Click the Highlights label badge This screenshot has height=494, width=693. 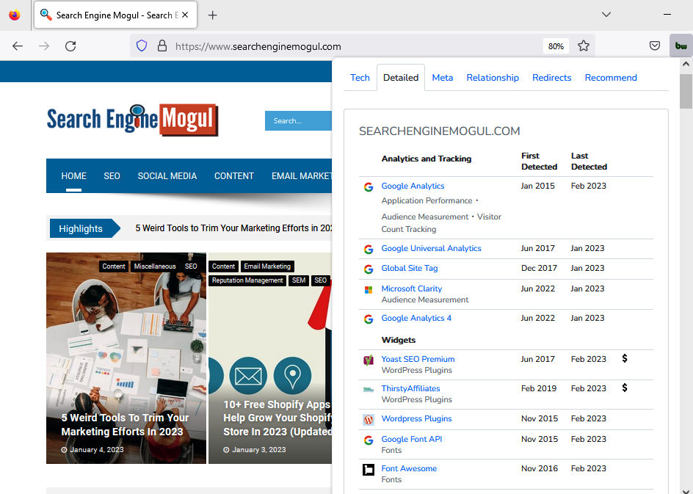tap(84, 228)
